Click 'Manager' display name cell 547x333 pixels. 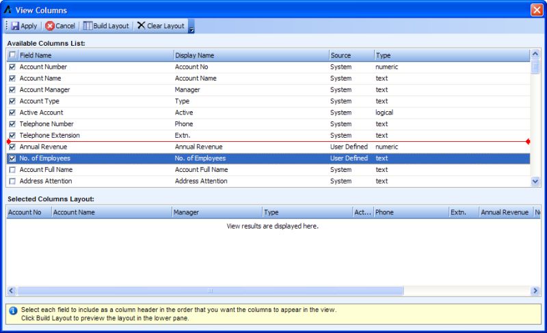click(187, 90)
